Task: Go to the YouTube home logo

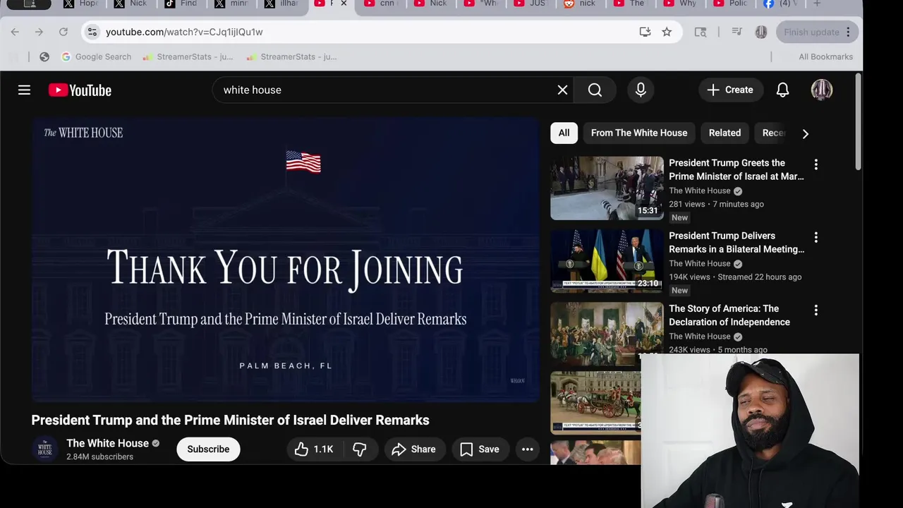Action: [80, 90]
